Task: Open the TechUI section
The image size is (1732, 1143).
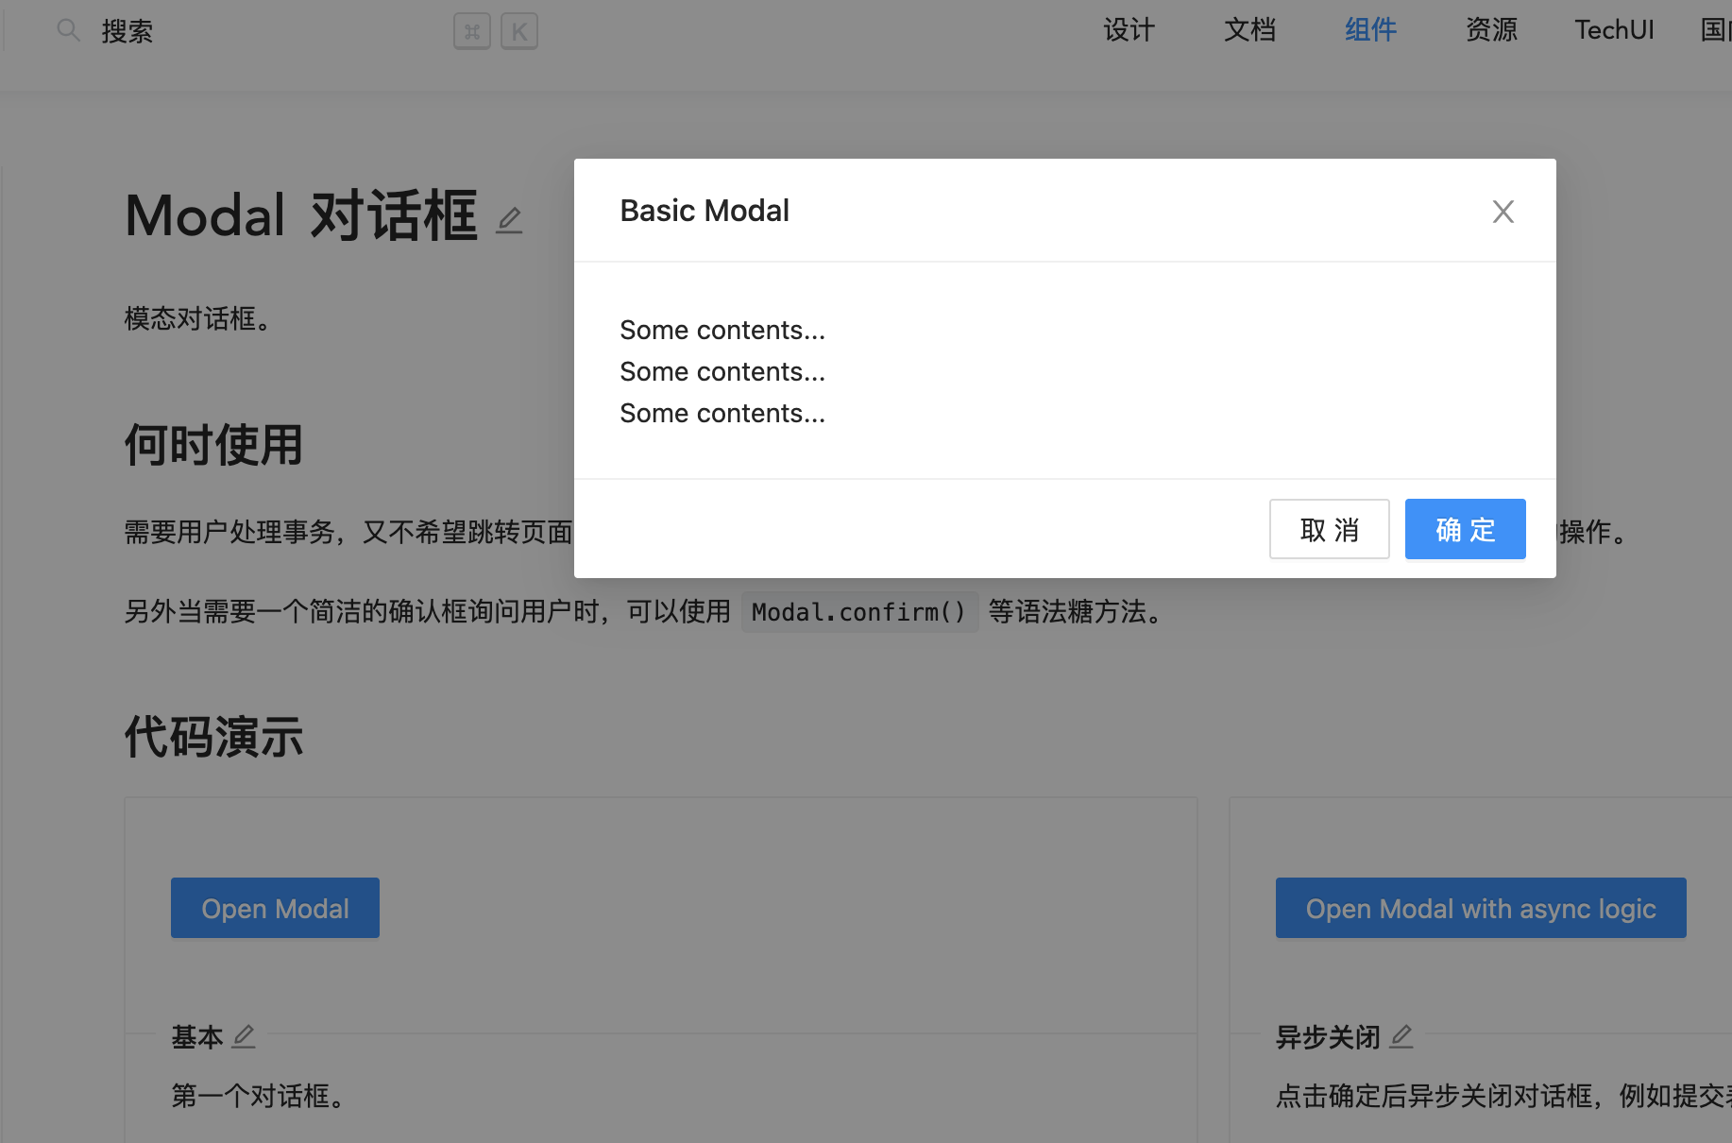Action: click(x=1614, y=29)
